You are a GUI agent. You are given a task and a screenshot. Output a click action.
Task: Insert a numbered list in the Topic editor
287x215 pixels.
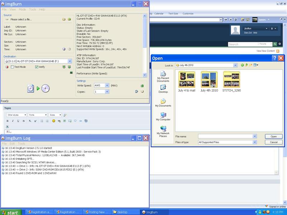coord(47,121)
